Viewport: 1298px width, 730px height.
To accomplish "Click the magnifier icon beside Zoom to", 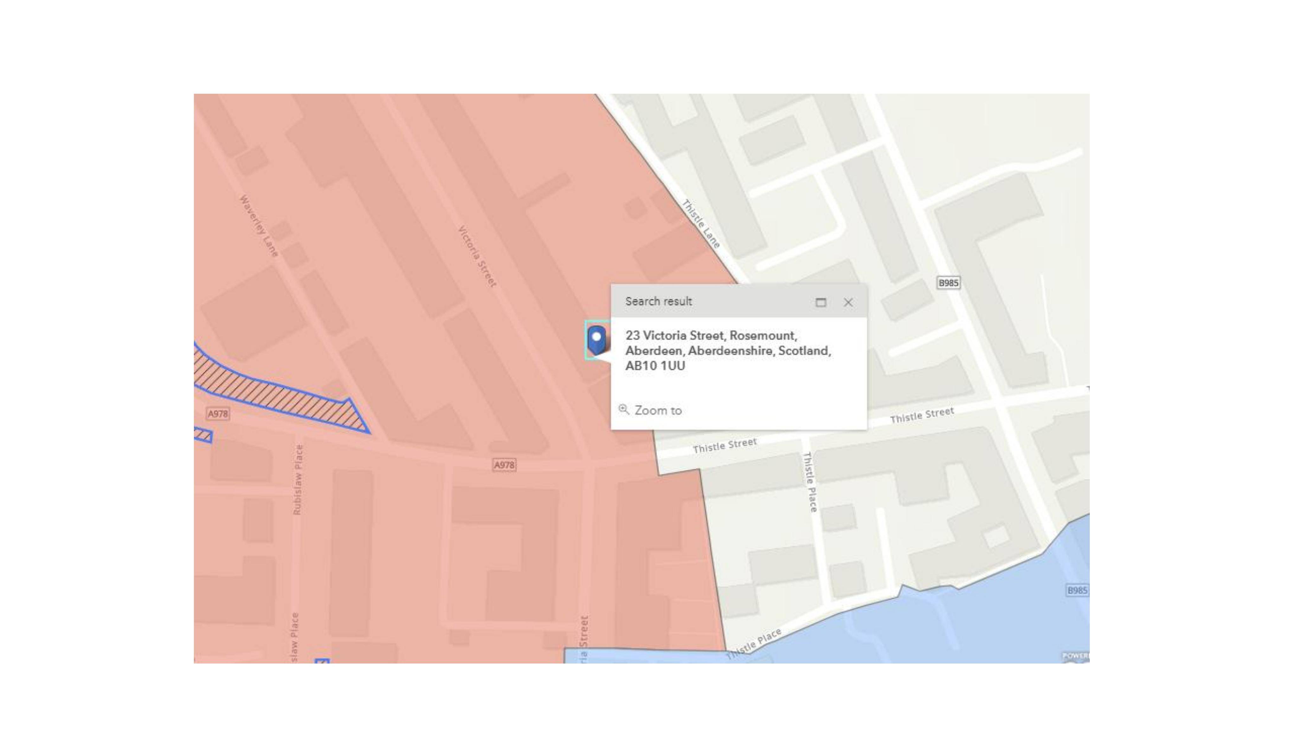I will 624,410.
